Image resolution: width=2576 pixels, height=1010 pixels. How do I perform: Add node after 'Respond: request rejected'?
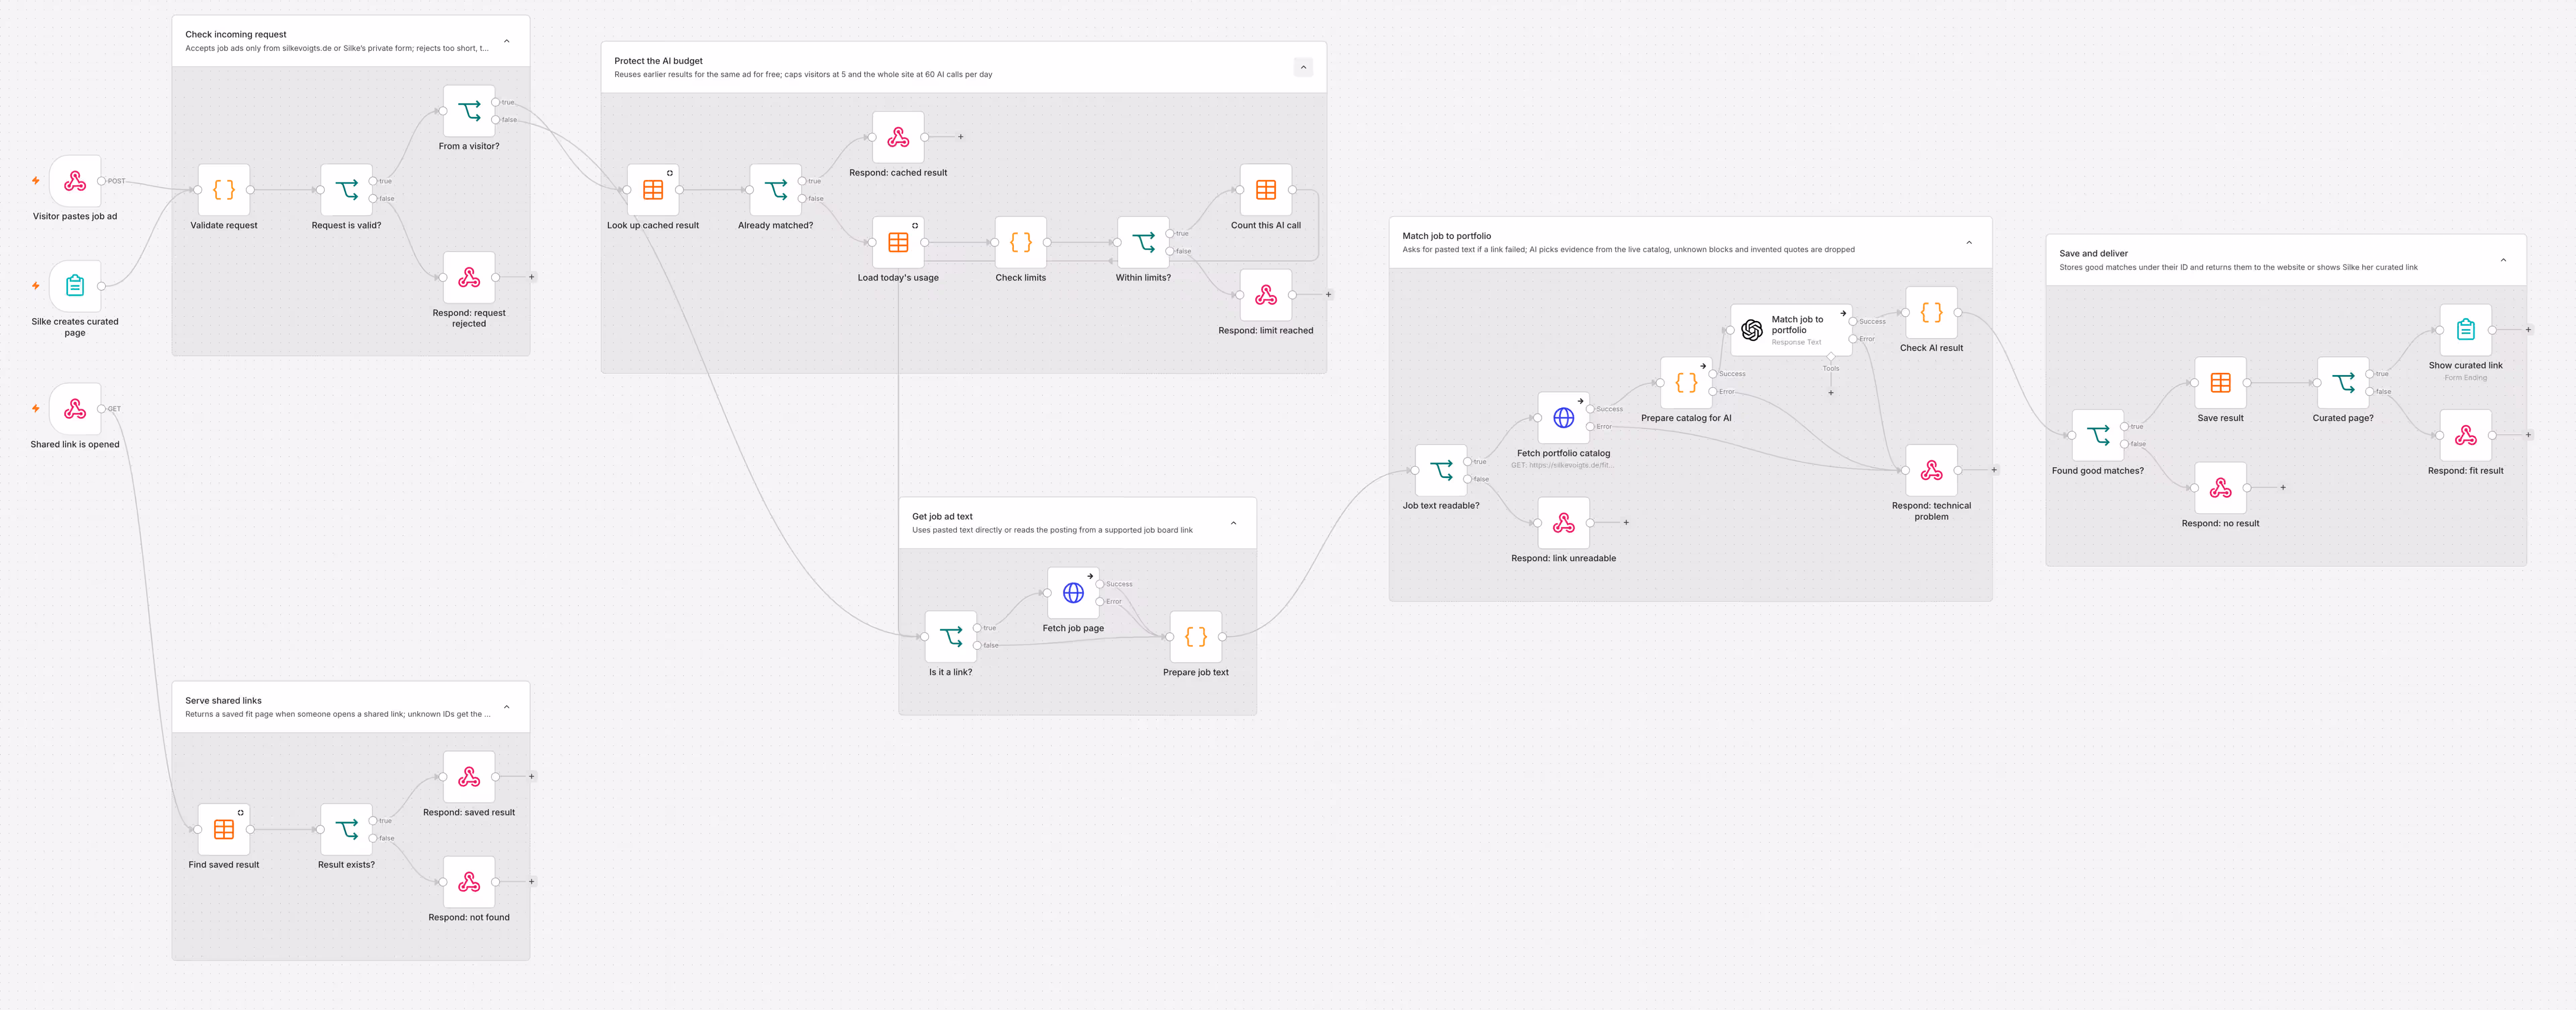(x=532, y=277)
